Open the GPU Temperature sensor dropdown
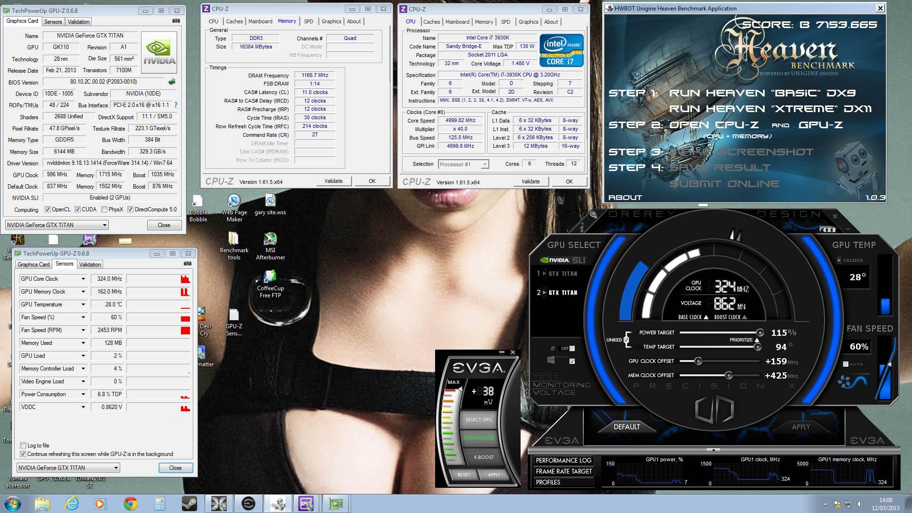 pyautogui.click(x=83, y=304)
